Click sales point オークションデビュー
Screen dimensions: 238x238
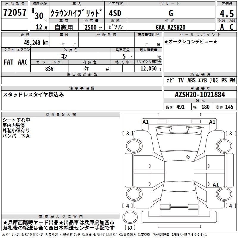pyautogui.click(x=191, y=41)
